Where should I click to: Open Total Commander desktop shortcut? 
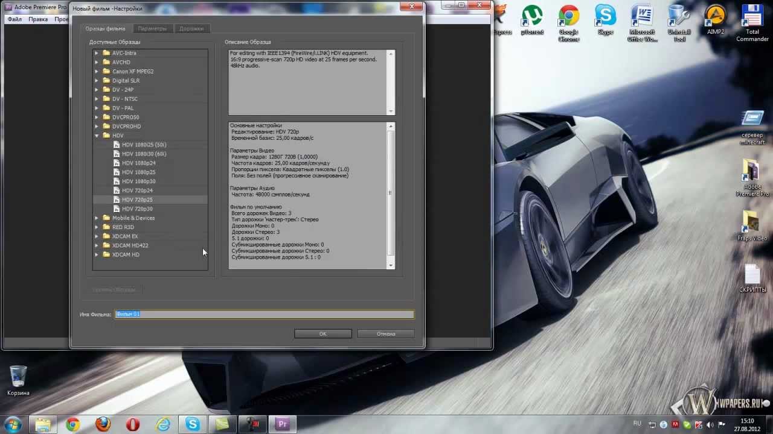(x=752, y=23)
